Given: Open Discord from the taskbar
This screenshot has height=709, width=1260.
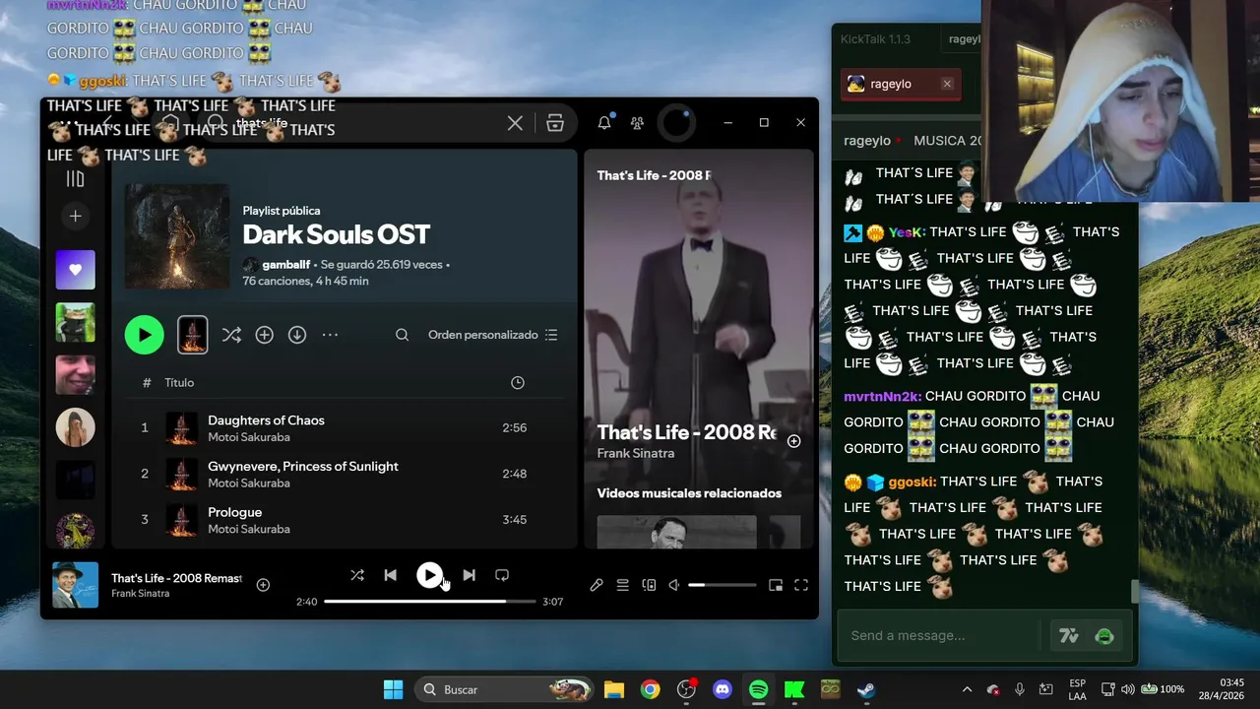Looking at the screenshot, I should [x=723, y=689].
